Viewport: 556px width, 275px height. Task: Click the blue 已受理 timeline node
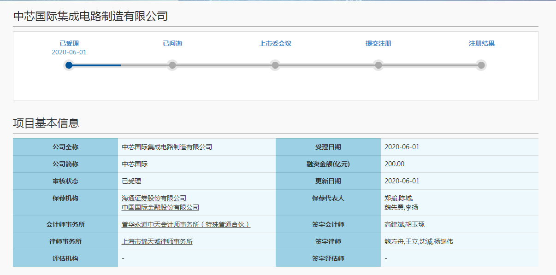coord(69,65)
